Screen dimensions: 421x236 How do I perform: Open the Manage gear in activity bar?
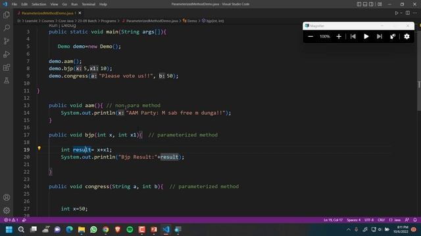click(7, 210)
